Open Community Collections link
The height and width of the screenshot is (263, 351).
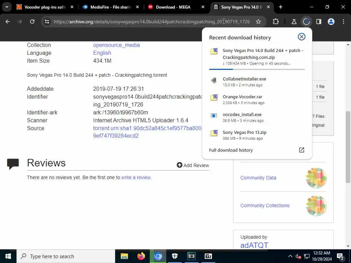click(265, 205)
